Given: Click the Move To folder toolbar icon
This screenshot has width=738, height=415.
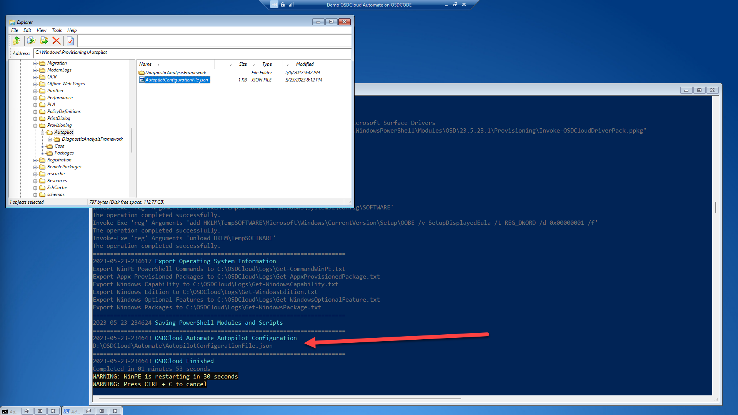Looking at the screenshot, I should (x=44, y=41).
